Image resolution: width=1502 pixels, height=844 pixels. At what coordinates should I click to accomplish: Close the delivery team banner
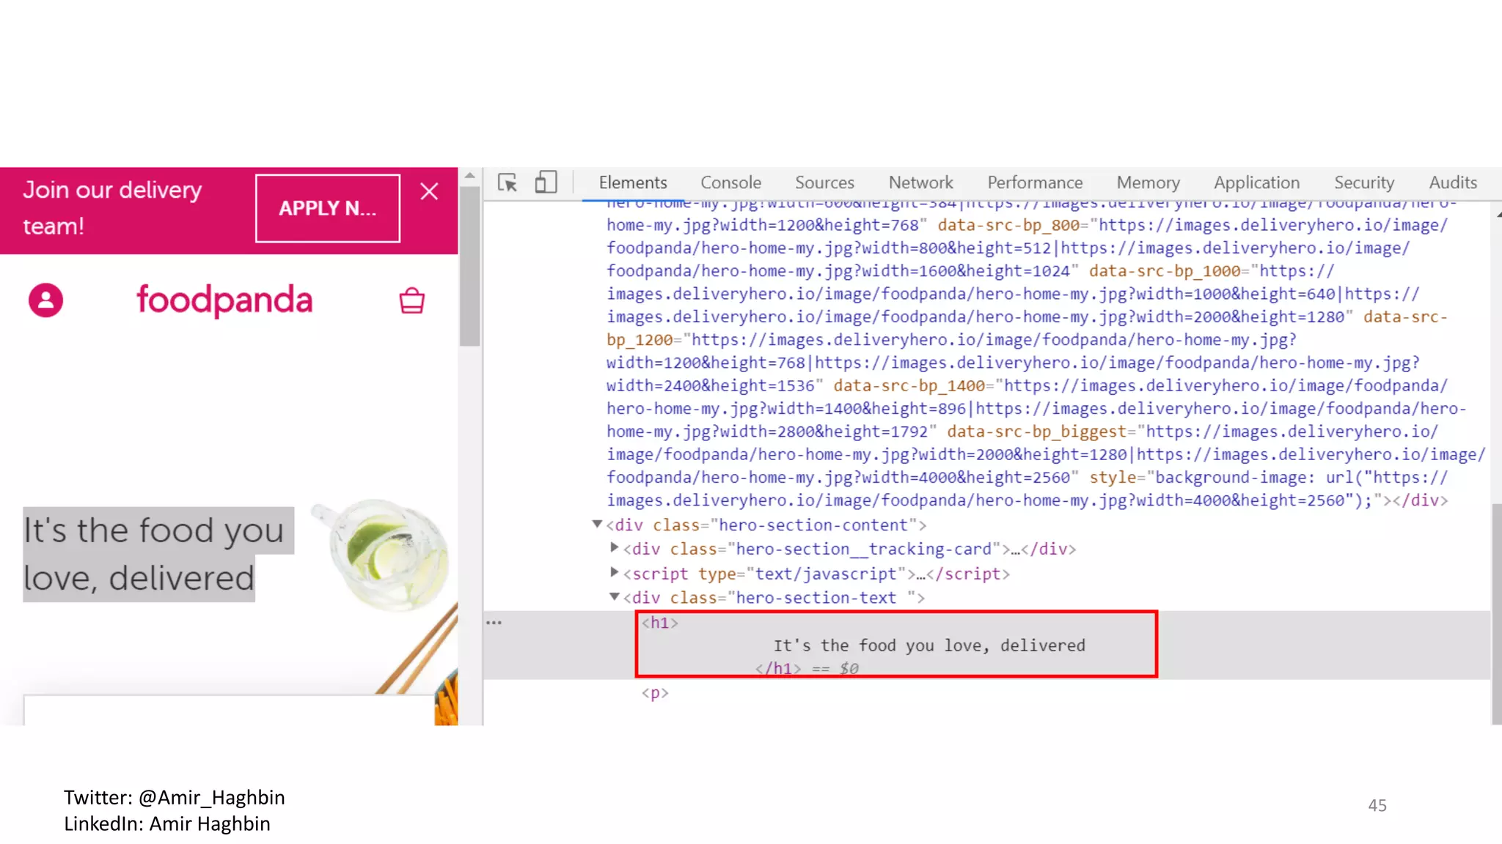point(429,192)
